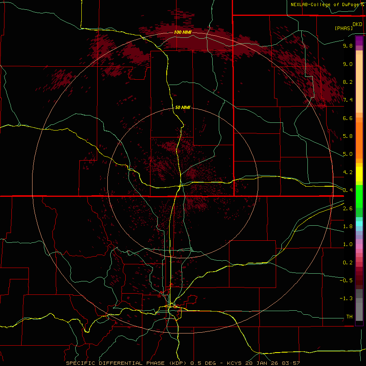
Task: Click the -0.5 color scale value
Action: click(346, 281)
